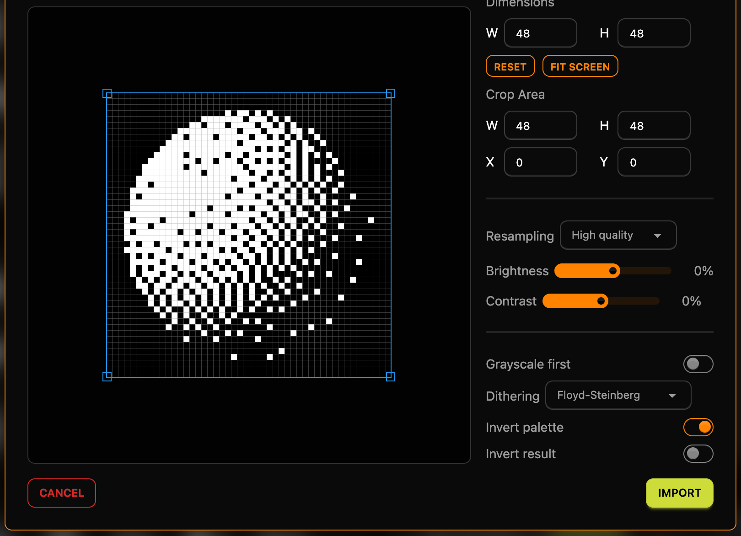Click the Contrast slider handle
Screen dimensions: 741x536
pos(601,301)
